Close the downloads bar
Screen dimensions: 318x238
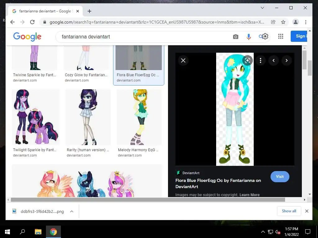click(307, 211)
